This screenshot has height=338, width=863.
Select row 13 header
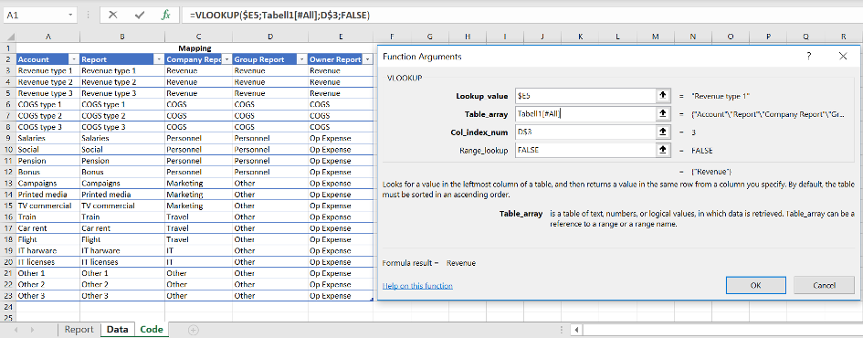click(x=8, y=184)
